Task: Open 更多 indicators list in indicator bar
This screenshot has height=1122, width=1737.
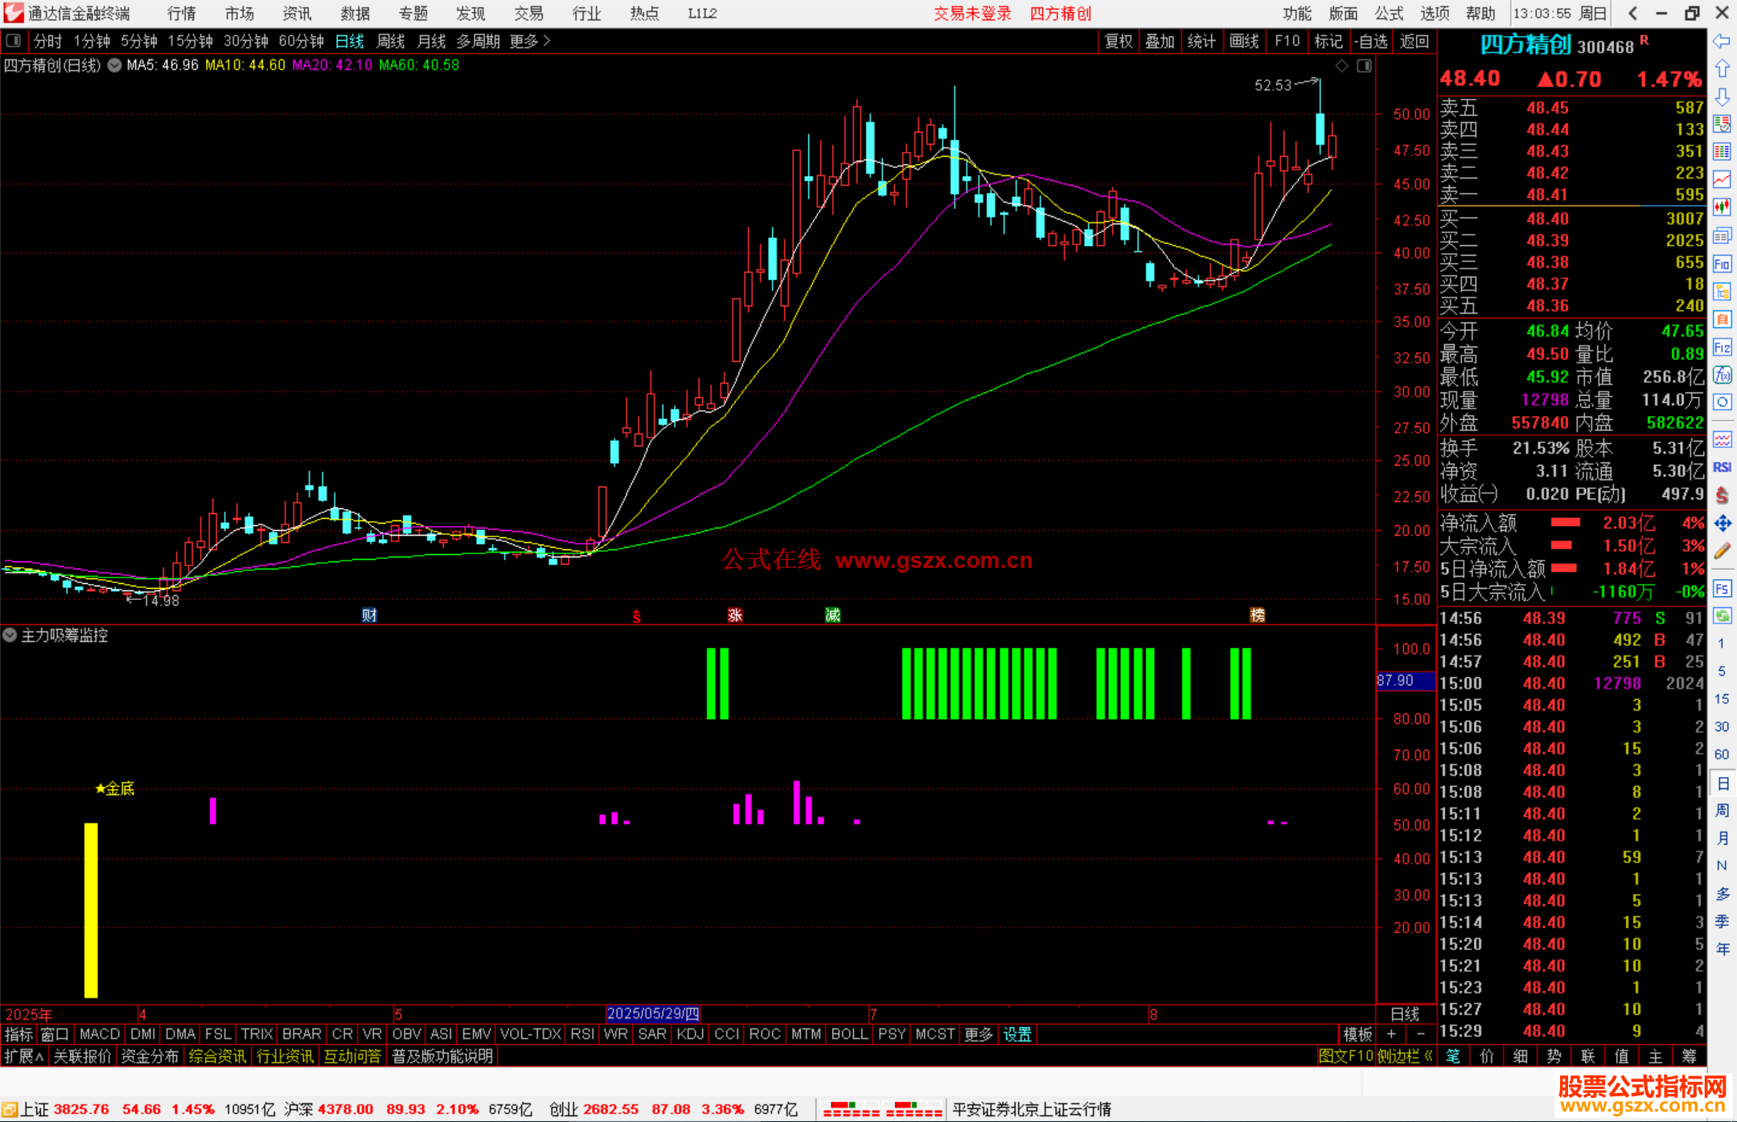Action: [x=978, y=1034]
